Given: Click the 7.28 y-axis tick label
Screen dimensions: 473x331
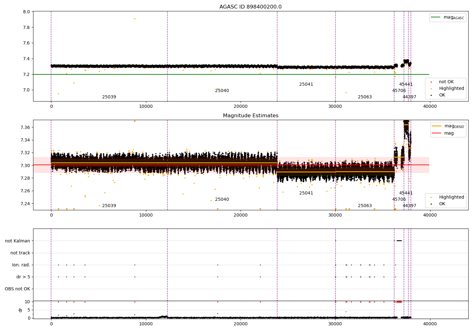Looking at the screenshot, I should [25, 178].
